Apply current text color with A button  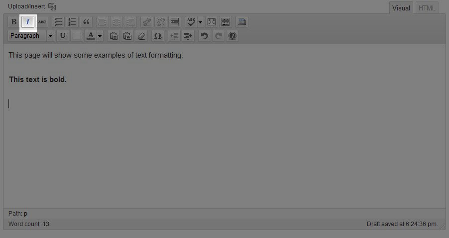coord(91,36)
